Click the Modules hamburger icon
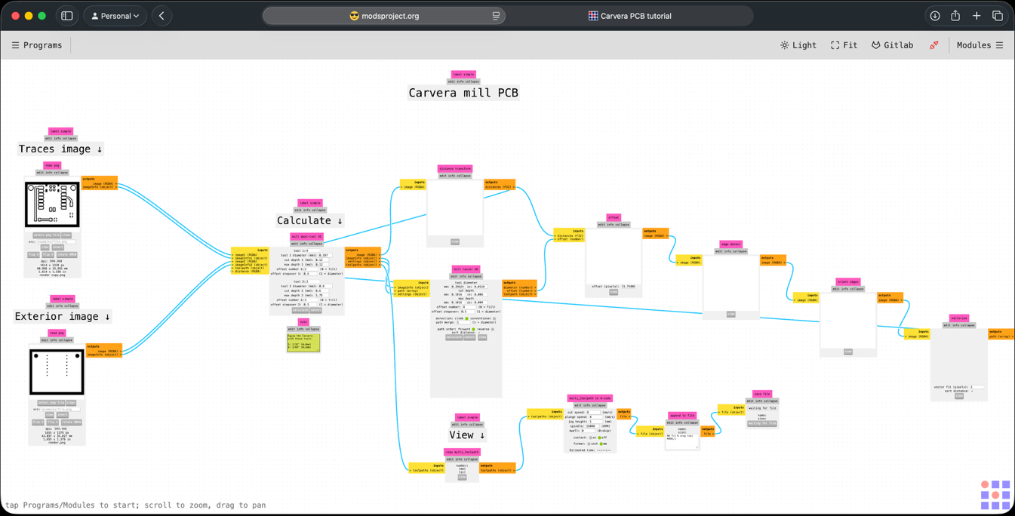This screenshot has width=1015, height=516. click(1000, 45)
